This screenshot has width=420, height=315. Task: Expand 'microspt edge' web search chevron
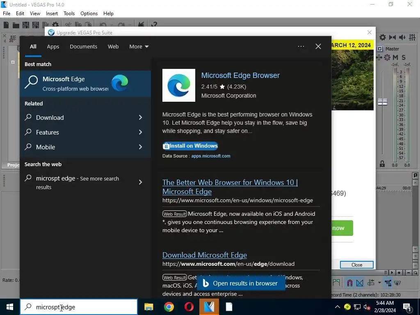tap(140, 182)
